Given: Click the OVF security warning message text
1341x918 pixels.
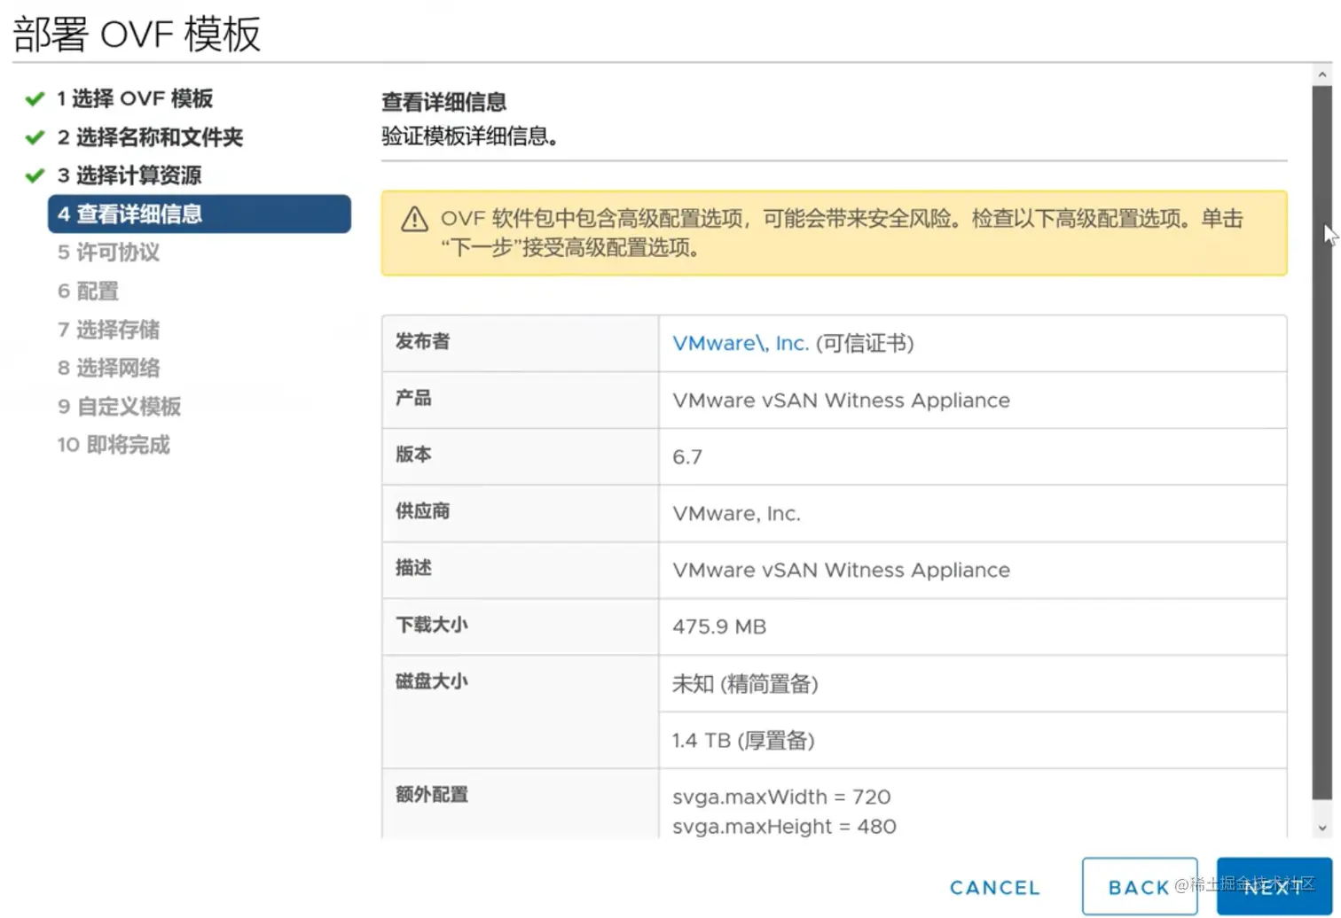Looking at the screenshot, I should click(x=842, y=233).
